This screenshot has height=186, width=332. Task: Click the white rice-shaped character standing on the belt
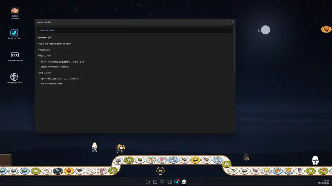point(94,147)
